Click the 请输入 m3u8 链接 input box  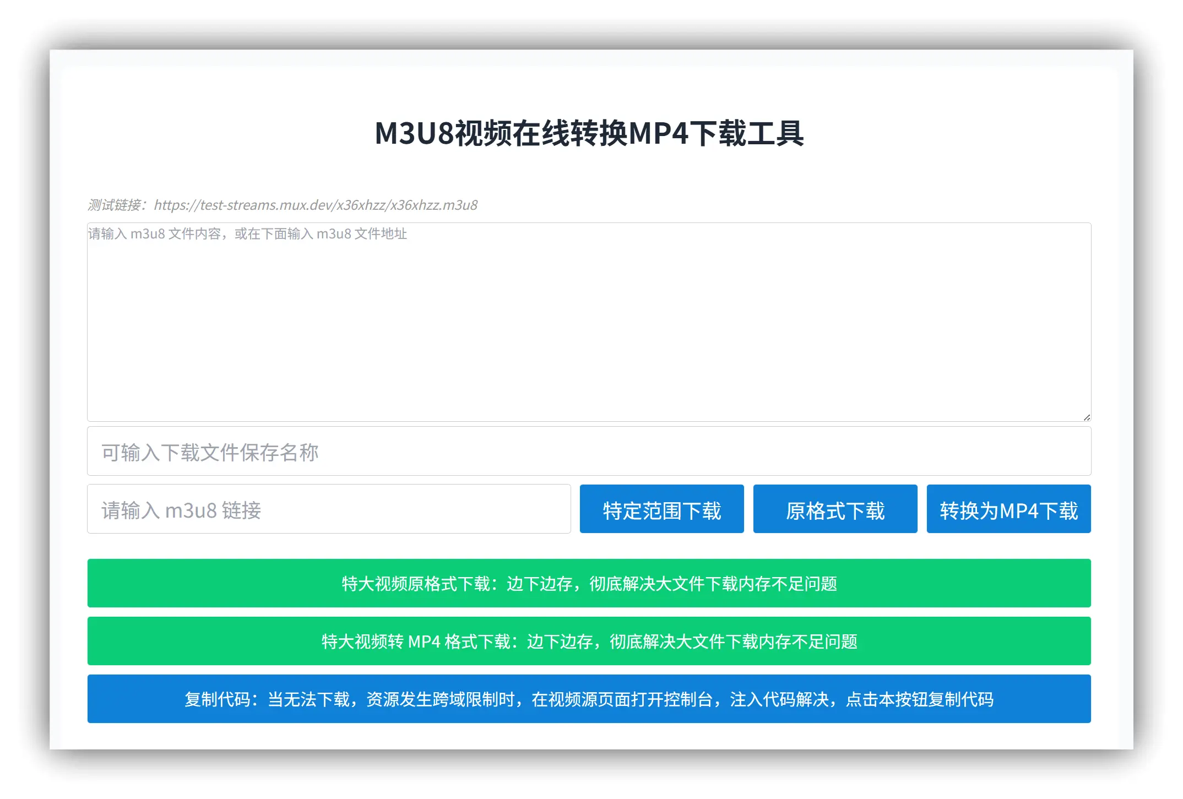click(329, 509)
